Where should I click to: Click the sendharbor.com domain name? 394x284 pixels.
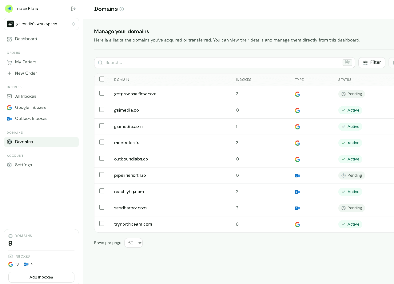[x=130, y=208]
